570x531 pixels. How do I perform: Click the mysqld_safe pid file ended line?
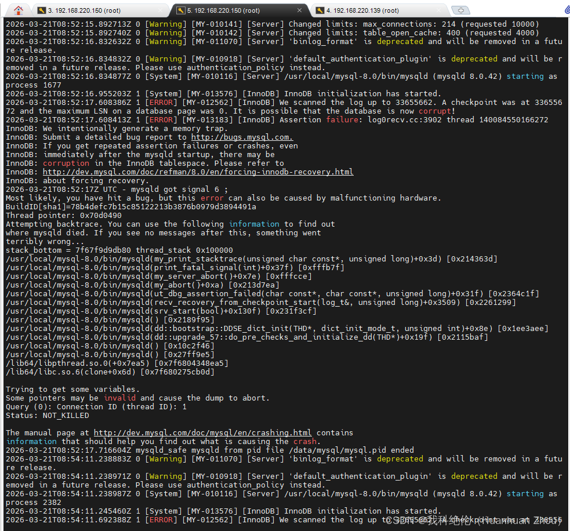click(210, 450)
